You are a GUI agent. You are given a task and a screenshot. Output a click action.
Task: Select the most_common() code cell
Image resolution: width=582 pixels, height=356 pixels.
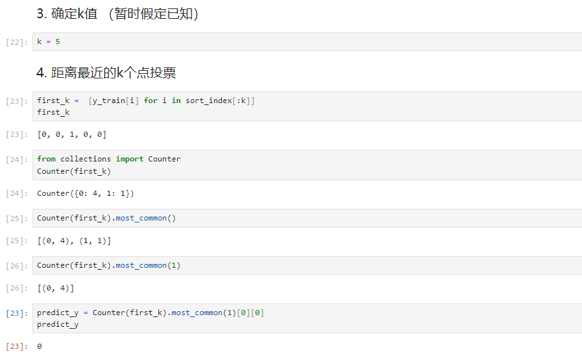(x=308, y=218)
